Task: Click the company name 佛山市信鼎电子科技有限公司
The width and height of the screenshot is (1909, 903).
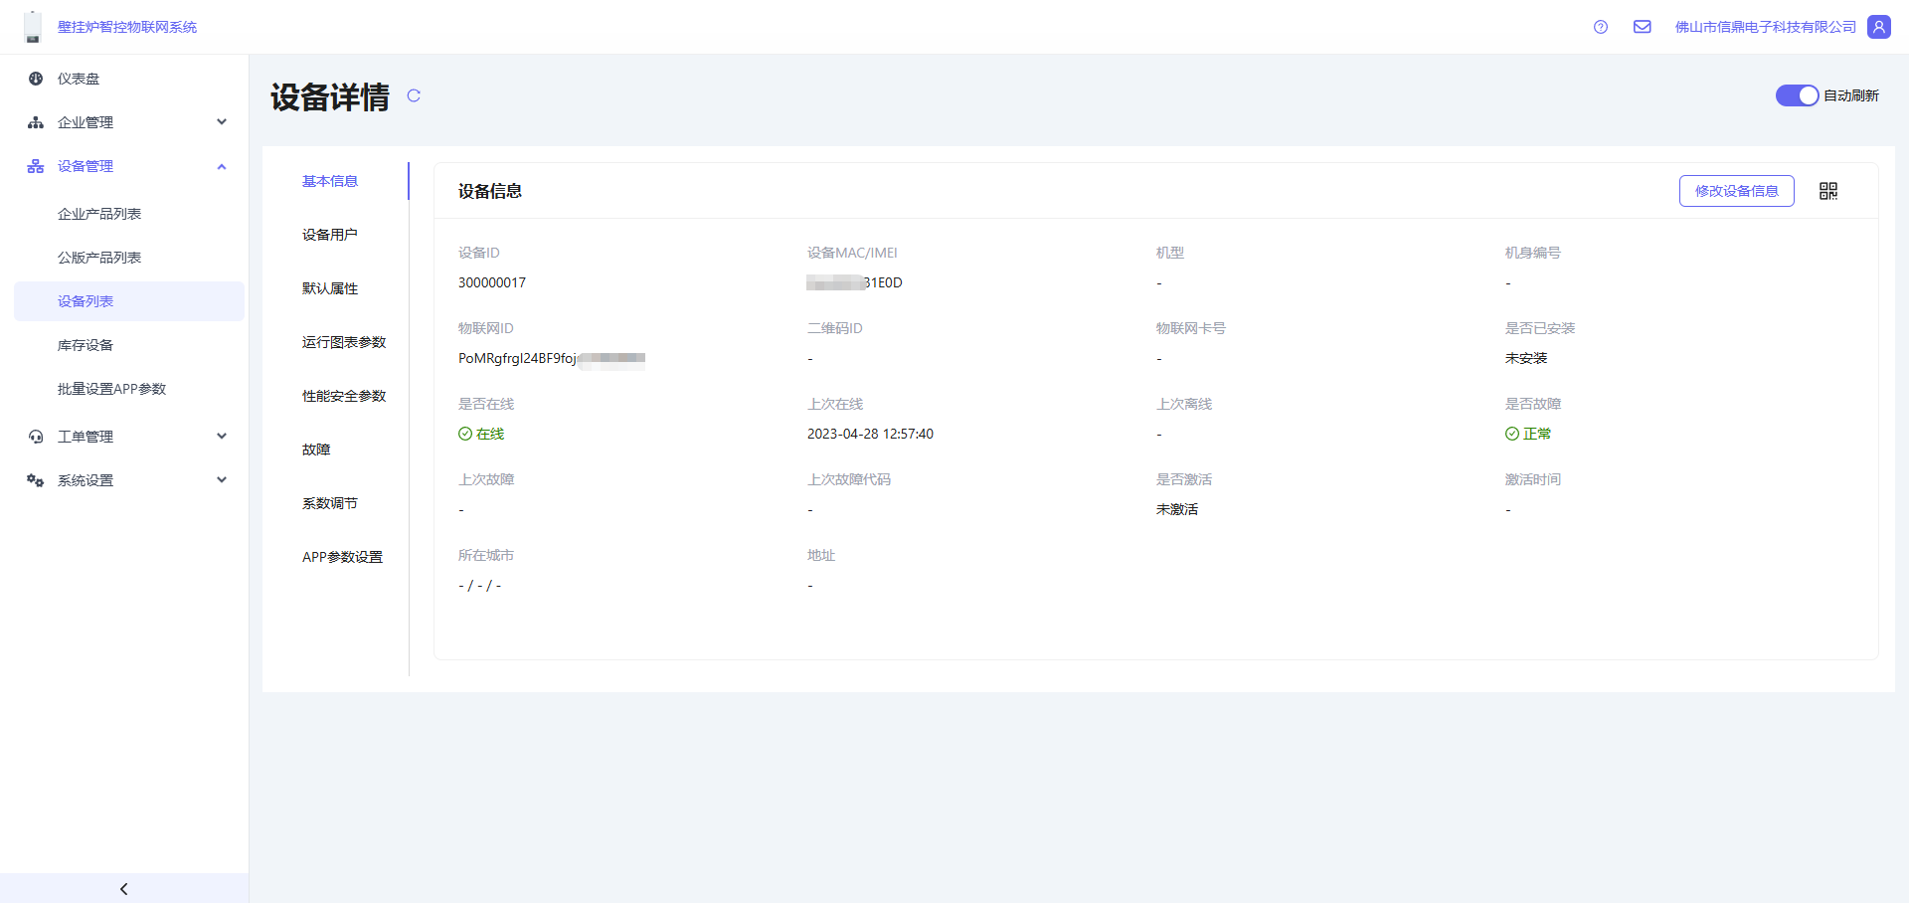Action: click(x=1765, y=27)
